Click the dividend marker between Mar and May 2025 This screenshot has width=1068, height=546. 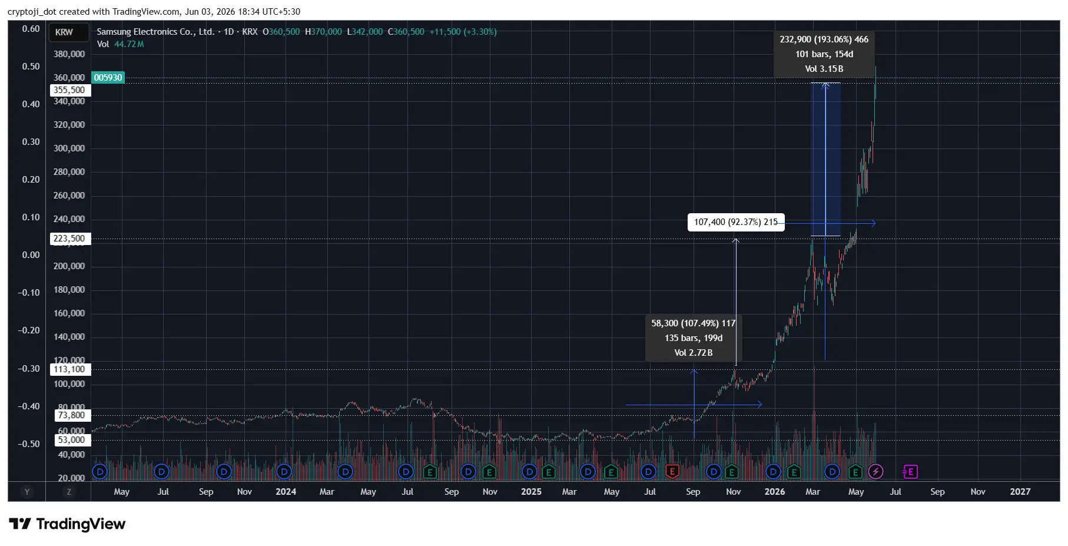588,472
